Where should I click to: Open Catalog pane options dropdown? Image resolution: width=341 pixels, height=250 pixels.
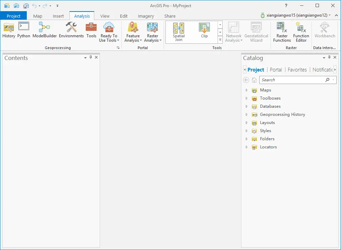tap(324, 58)
